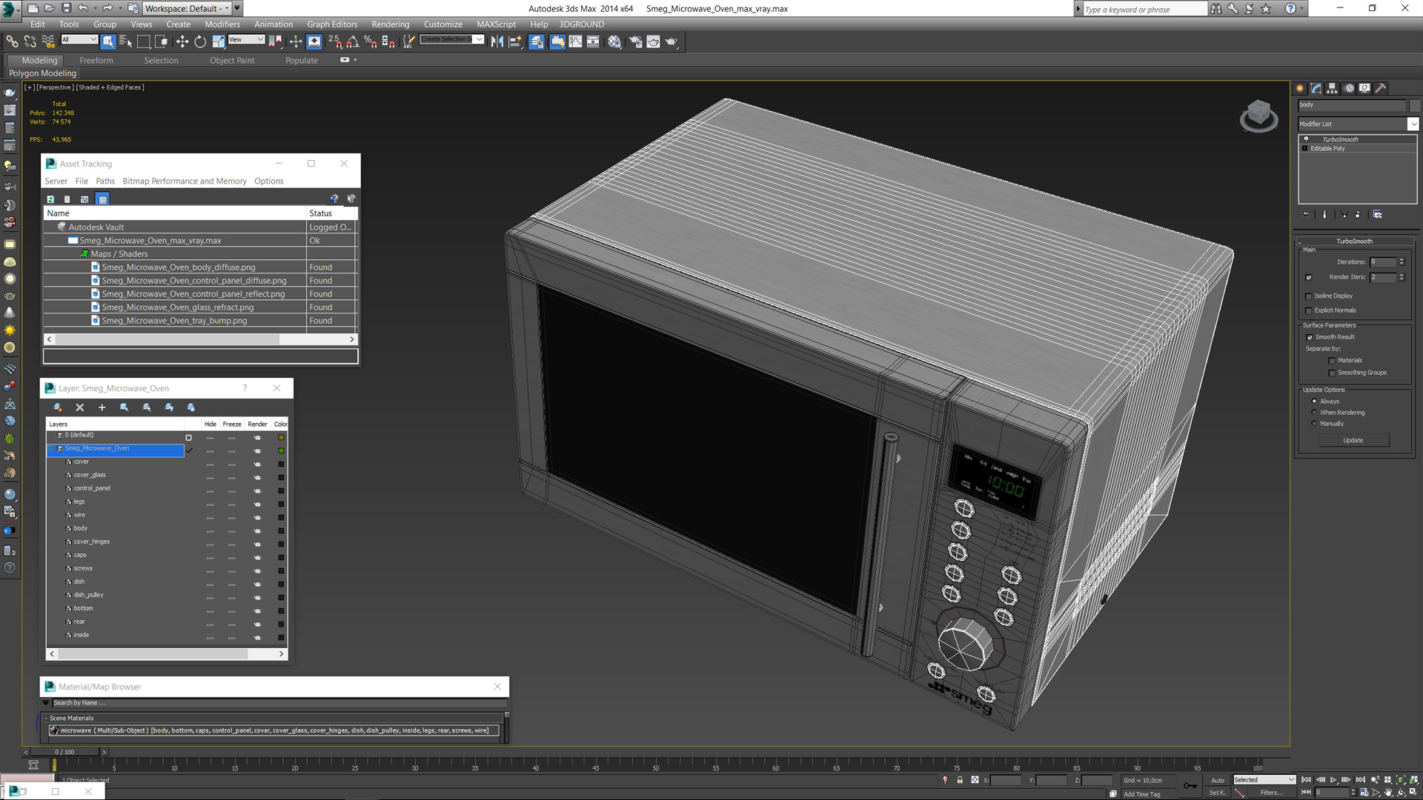Open the Utilities hammer panel tab

tap(1381, 88)
